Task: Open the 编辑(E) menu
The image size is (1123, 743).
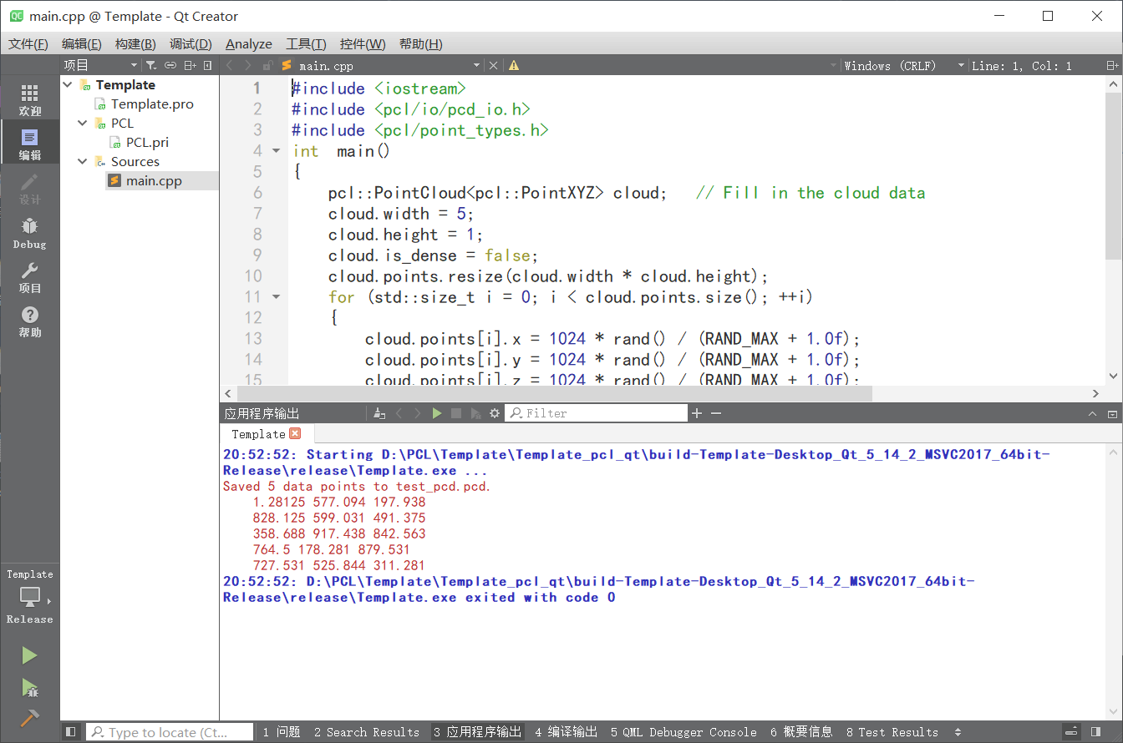Action: pyautogui.click(x=82, y=43)
